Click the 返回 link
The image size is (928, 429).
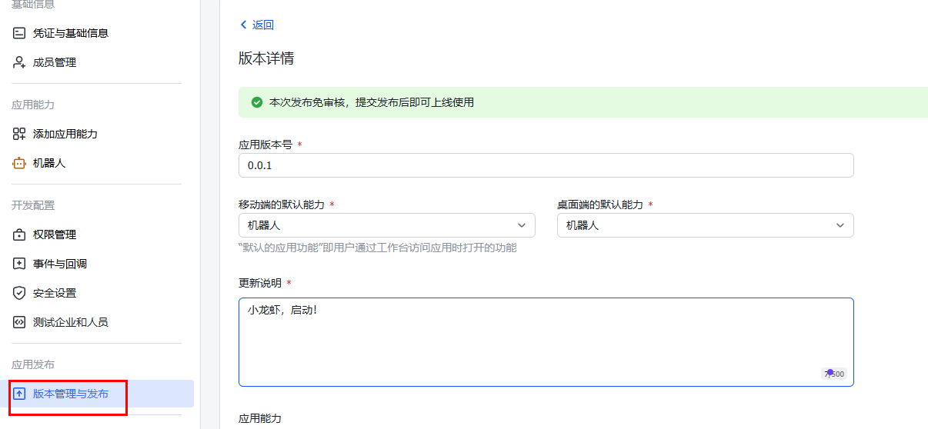coord(263,25)
